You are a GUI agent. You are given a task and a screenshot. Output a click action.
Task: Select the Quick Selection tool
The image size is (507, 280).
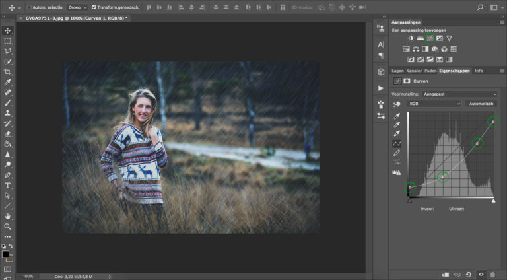[7, 61]
